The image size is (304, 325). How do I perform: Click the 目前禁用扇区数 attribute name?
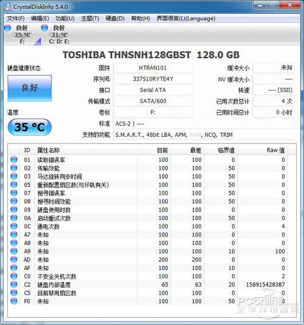point(57,293)
